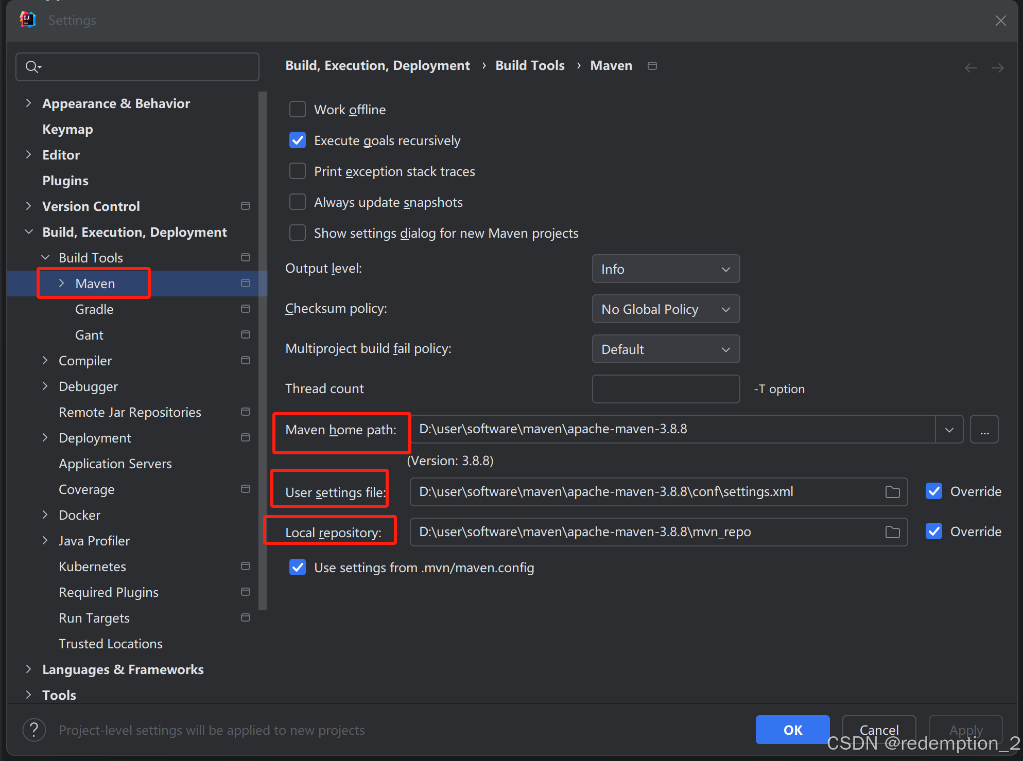The image size is (1023, 761).
Task: Uncheck Execute goals recursively
Action: (298, 140)
